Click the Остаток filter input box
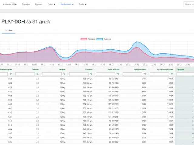The image size is (194, 145). (x=79, y=74)
